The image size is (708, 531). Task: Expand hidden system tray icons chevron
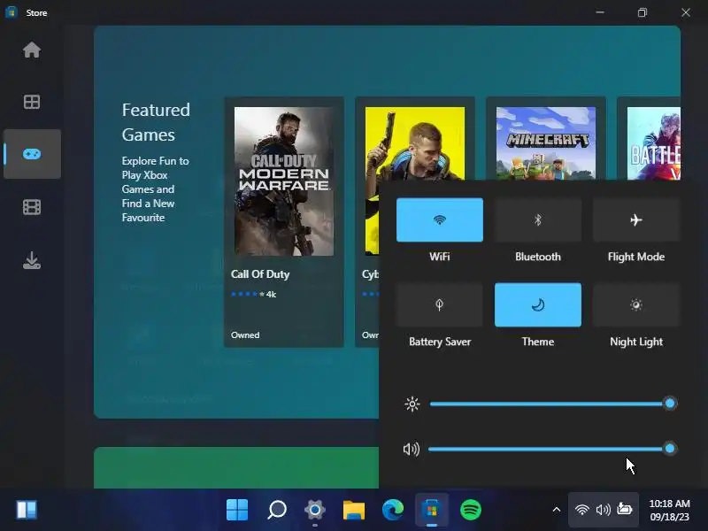pyautogui.click(x=557, y=510)
